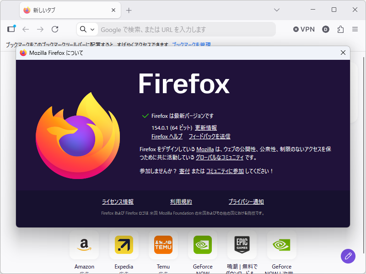This screenshot has height=274, width=366.
Task: Maximize the Firefox browser window
Action: coord(334,10)
